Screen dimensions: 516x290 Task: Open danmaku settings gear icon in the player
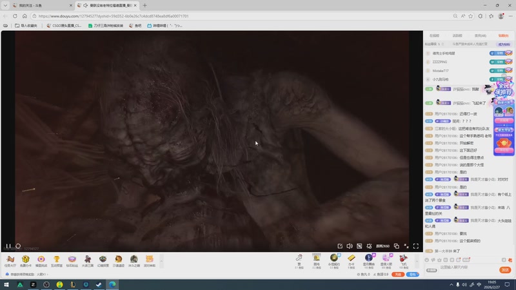tap(369, 246)
